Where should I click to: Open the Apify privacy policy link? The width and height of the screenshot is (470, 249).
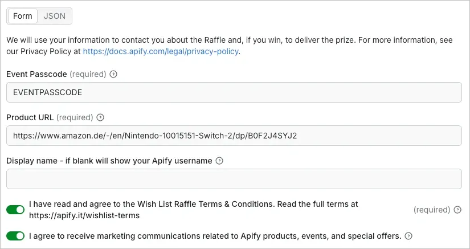161,51
